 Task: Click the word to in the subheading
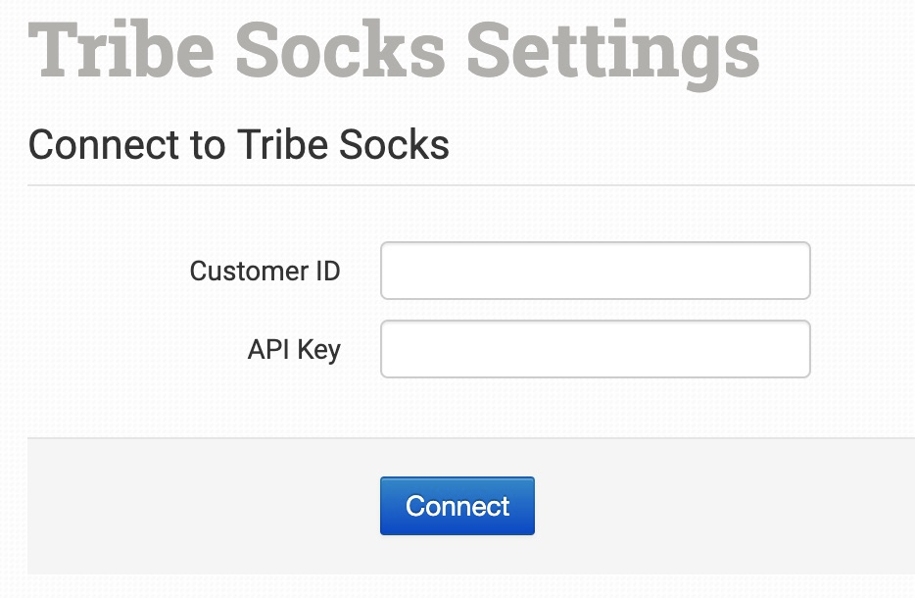click(x=203, y=145)
